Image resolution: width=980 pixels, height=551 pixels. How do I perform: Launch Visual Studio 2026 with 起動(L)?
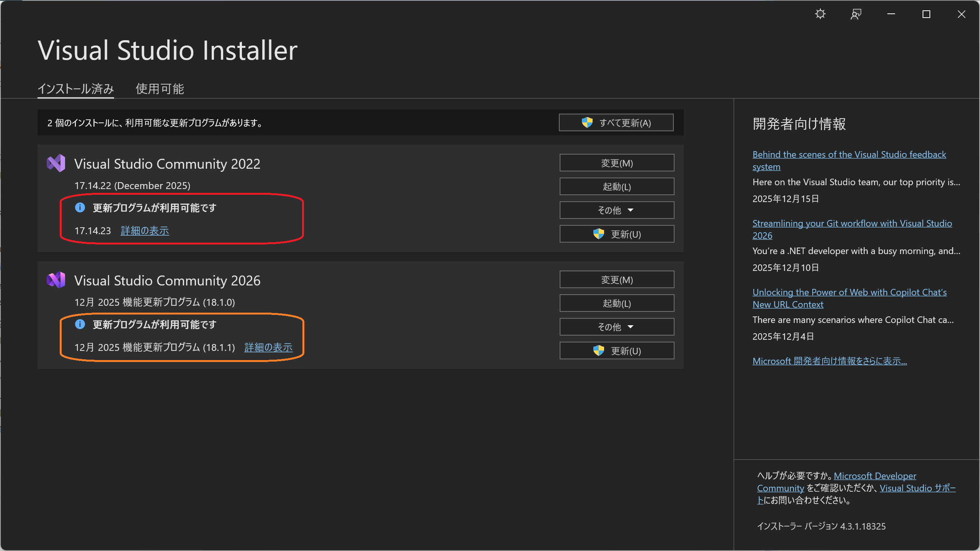617,303
